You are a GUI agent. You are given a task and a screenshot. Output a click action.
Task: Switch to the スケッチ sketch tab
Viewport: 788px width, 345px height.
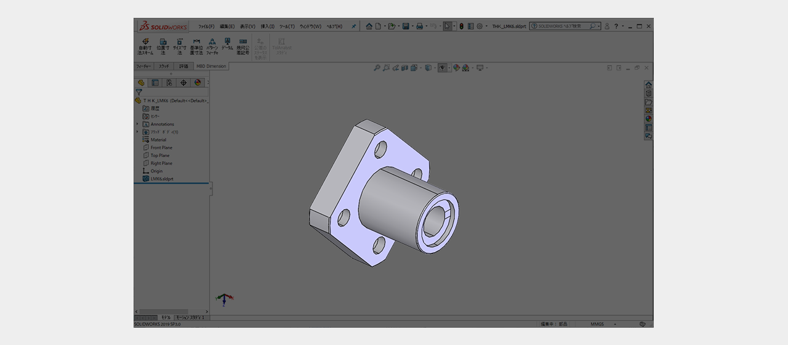164,66
